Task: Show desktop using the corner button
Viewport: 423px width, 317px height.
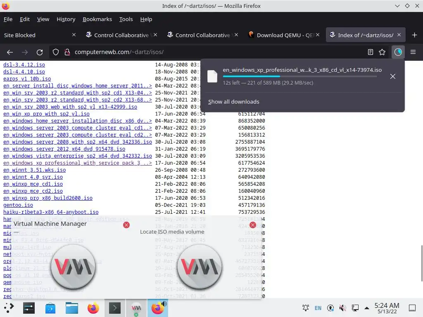Action: [412, 308]
